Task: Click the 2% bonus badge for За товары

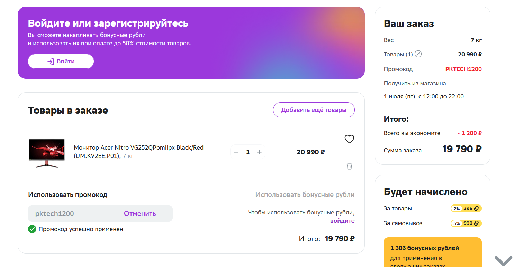Action: click(x=457, y=209)
